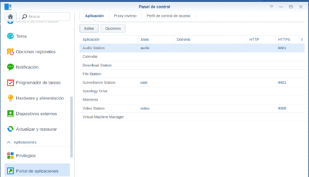Select the Moments row
Image resolution: width=309 pixels, height=177 pixels.
pos(192,100)
